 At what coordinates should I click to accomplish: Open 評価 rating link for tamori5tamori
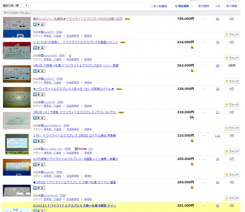(66, 126)
